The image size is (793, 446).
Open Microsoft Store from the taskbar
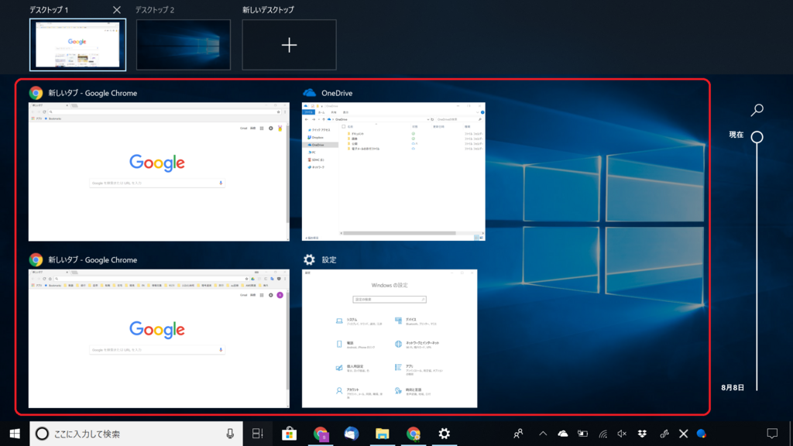[289, 434]
